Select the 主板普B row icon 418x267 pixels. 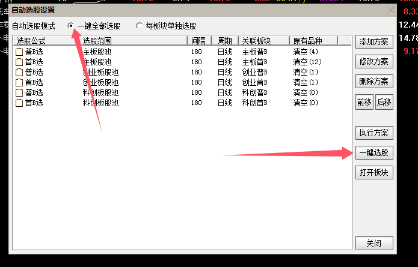click(19, 52)
